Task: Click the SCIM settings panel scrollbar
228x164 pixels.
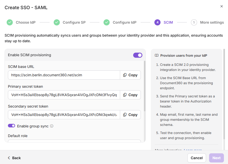Action: click(144, 86)
